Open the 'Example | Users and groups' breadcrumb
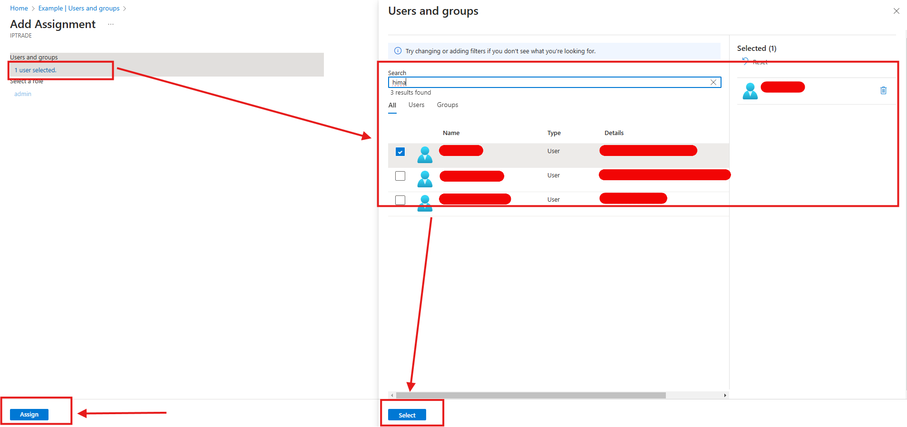This screenshot has height=427, width=907. tap(79, 9)
